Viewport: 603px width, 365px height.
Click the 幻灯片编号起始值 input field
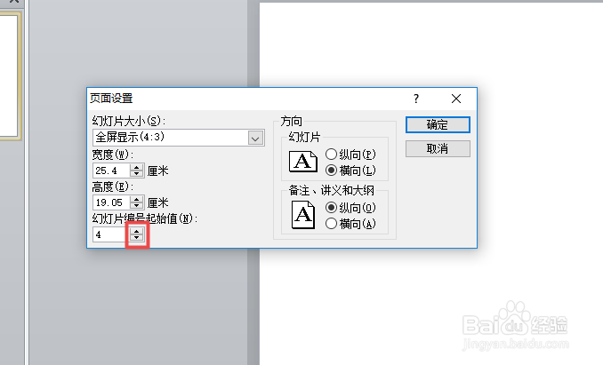point(109,234)
